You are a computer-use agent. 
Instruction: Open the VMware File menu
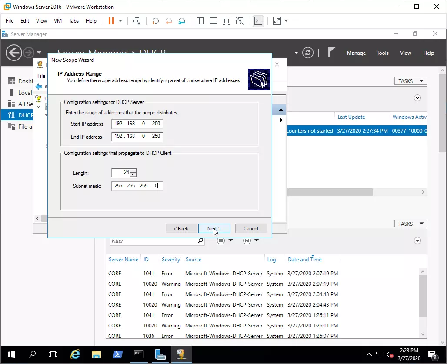click(x=10, y=21)
